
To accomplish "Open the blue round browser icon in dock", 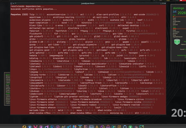I will [30, 127].
